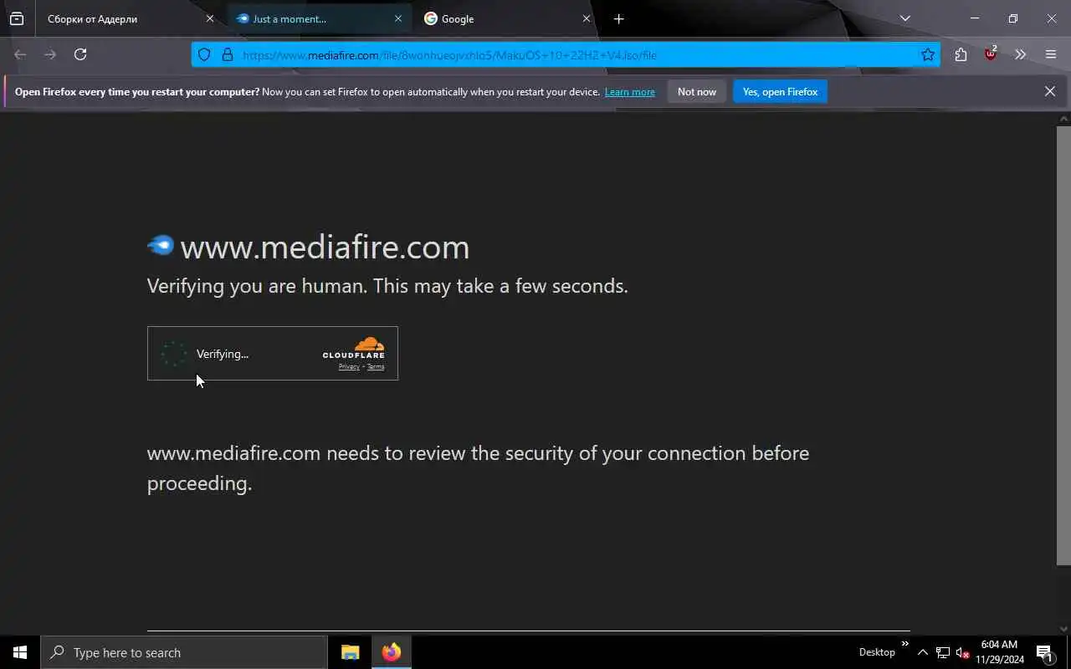This screenshot has width=1071, height=669.
Task: Close the Google tab
Action: click(587, 18)
